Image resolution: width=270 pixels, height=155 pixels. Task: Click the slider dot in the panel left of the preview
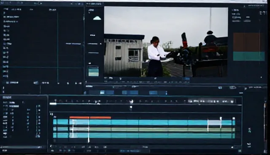point(101,44)
